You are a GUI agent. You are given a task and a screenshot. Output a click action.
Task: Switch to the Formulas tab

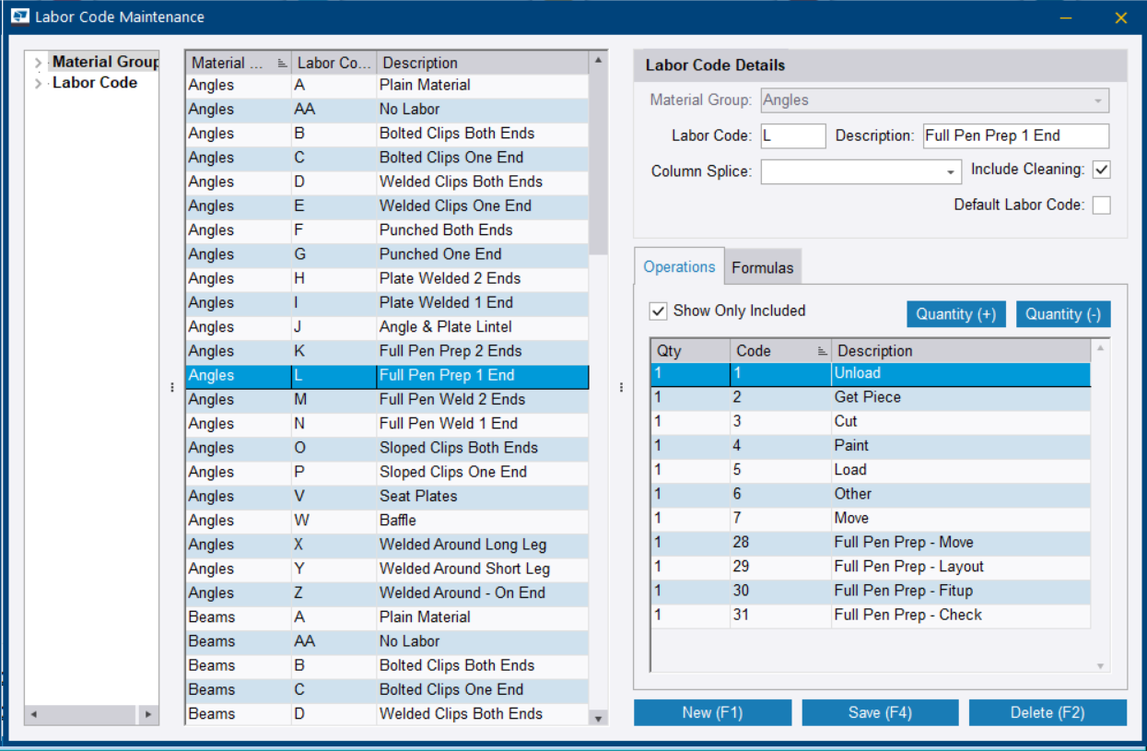pyautogui.click(x=762, y=267)
